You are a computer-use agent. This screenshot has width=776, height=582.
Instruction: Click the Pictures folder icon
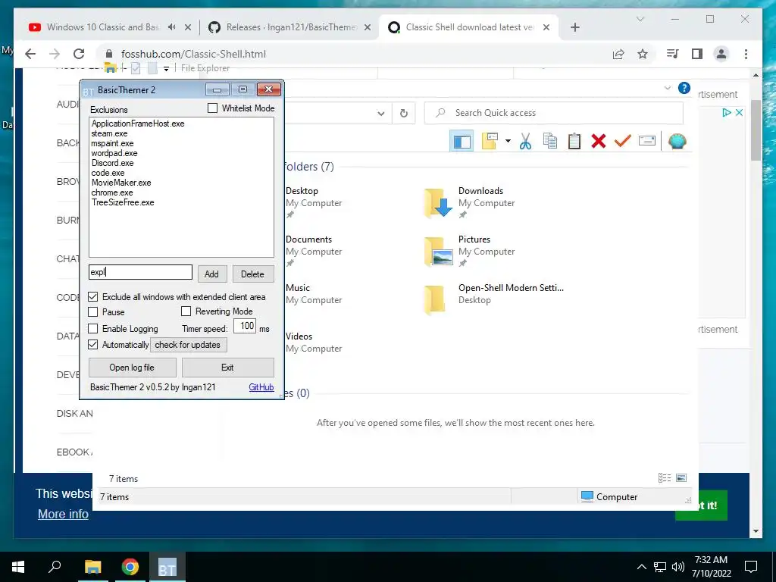click(437, 251)
